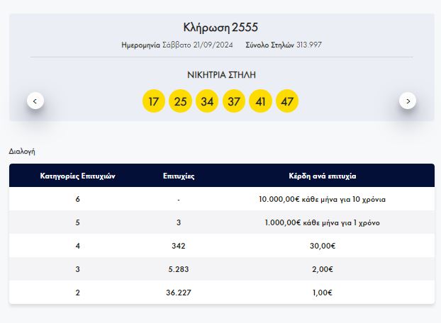Click the 5.283 winners count cell

pyautogui.click(x=179, y=269)
